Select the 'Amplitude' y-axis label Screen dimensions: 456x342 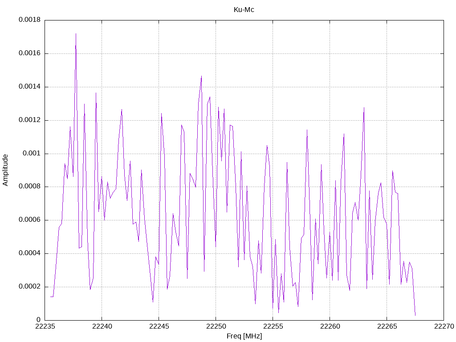[x=5, y=170]
